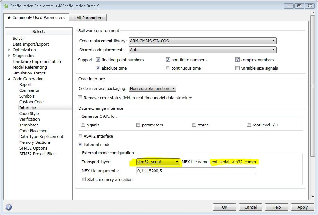The height and width of the screenshot is (215, 318).
Task: Click the ext_serial_win32_comm MEX-file name text
Action: point(234,162)
